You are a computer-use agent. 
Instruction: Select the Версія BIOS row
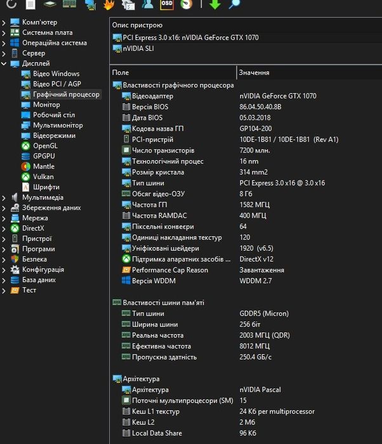[x=246, y=107]
